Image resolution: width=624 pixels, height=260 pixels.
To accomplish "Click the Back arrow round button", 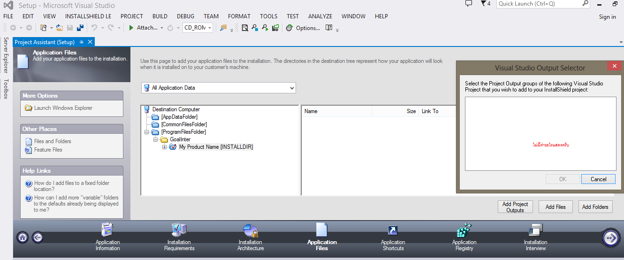I will click(x=38, y=237).
